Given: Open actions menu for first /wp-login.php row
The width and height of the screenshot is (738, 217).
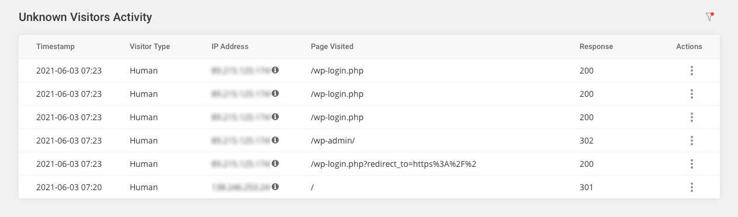Looking at the screenshot, I should click(691, 71).
